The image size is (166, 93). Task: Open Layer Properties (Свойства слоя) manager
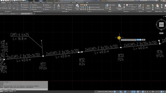click(77, 7)
